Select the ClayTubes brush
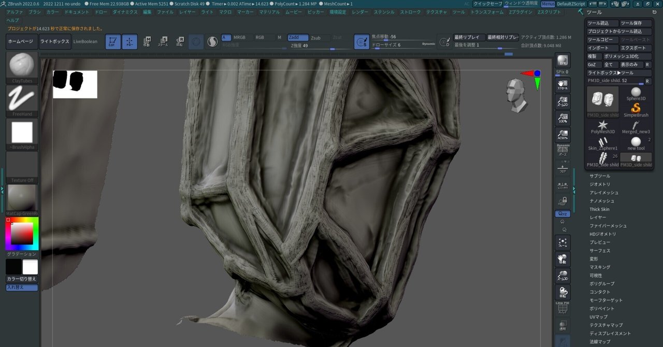 click(21, 65)
